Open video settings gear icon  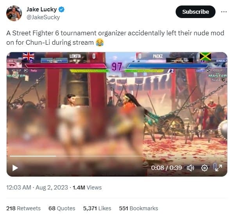click(x=205, y=168)
